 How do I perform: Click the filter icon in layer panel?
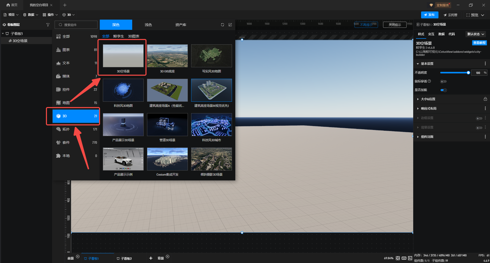coord(48,25)
